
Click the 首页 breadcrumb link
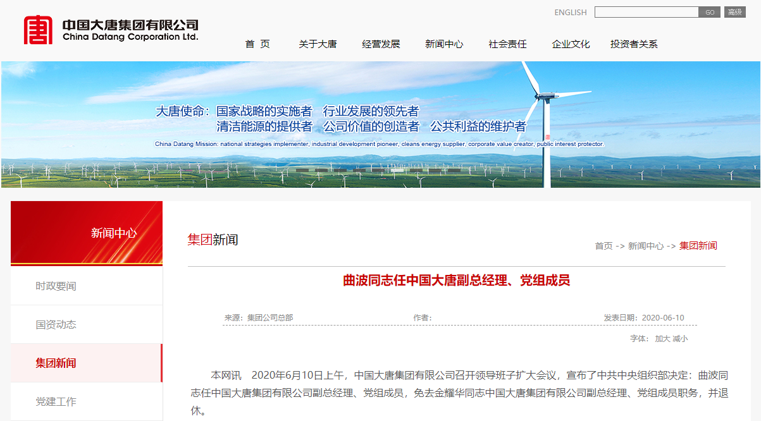click(603, 246)
